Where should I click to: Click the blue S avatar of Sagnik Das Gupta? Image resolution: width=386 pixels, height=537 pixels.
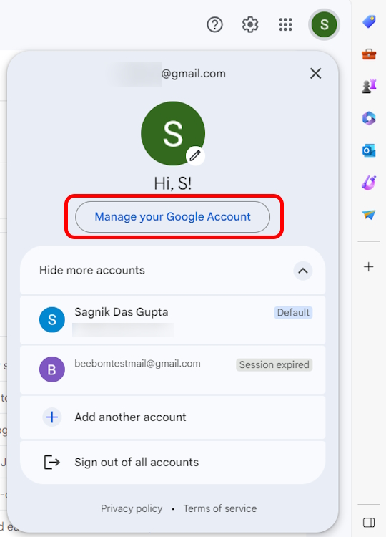point(52,319)
